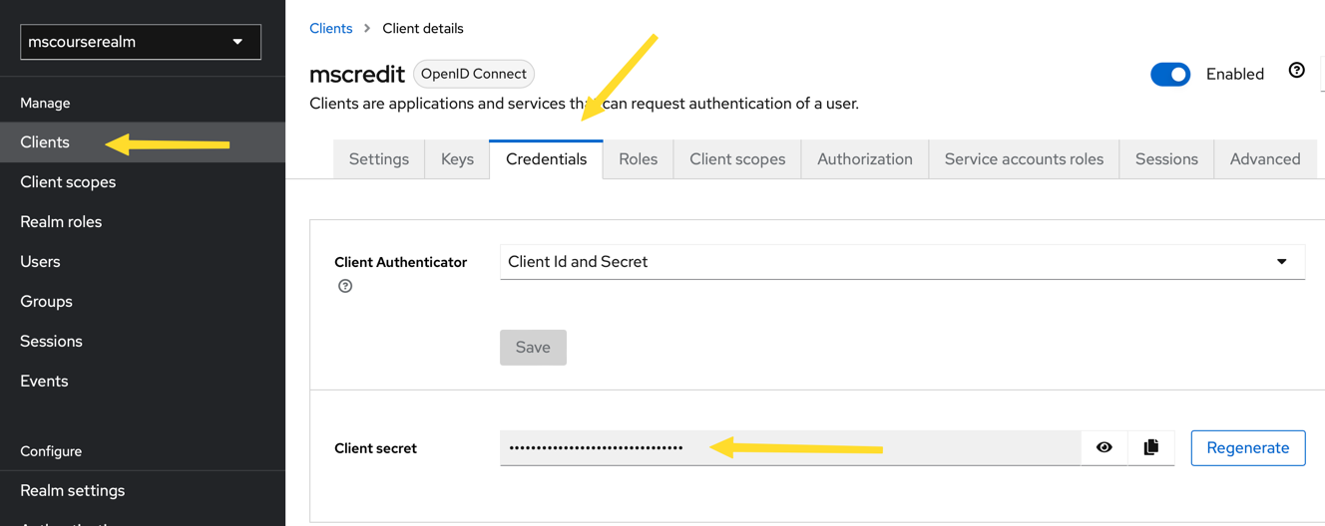
Task: Click the mscredit client title
Action: tap(357, 75)
